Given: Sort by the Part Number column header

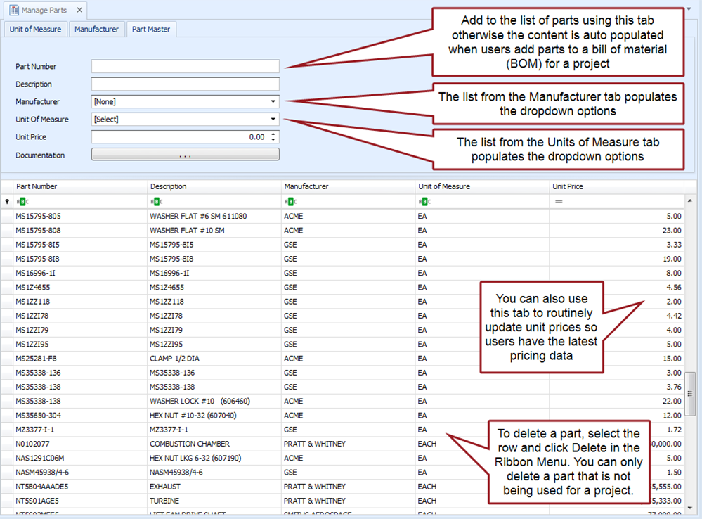Looking at the screenshot, I should [x=77, y=186].
